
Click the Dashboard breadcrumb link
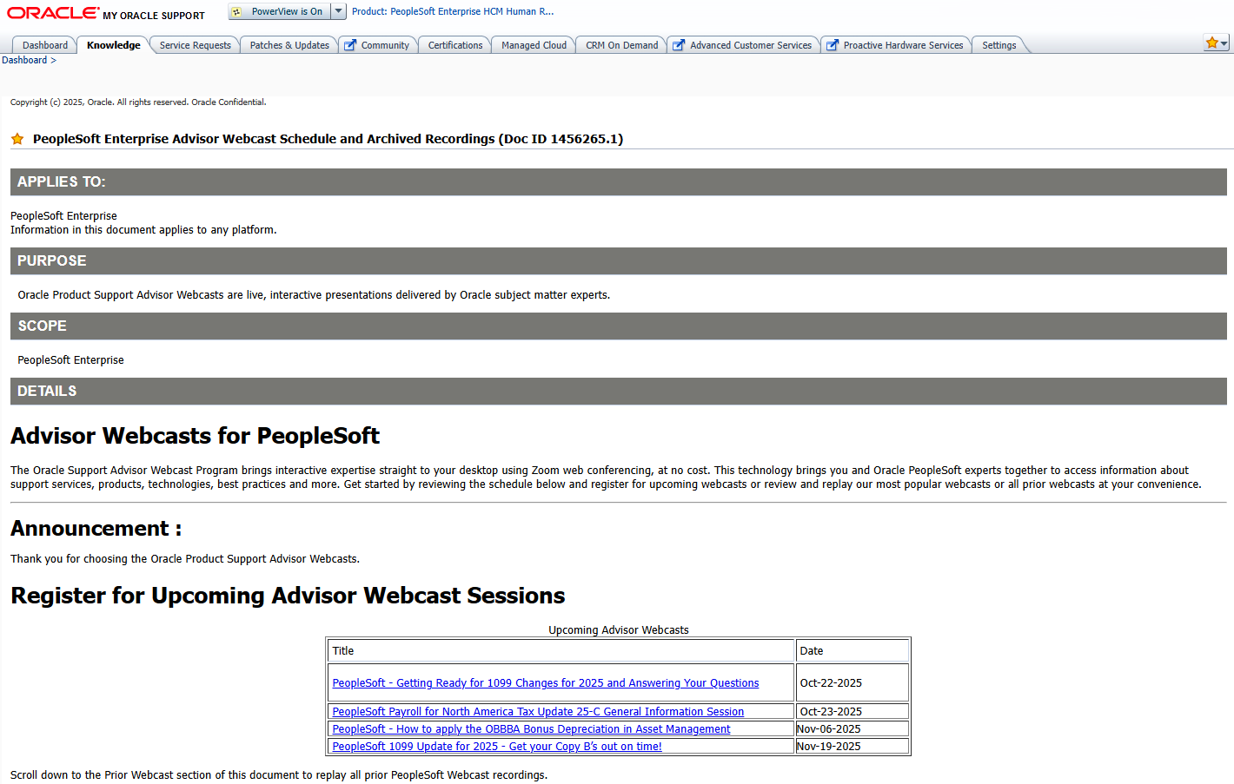(x=23, y=60)
